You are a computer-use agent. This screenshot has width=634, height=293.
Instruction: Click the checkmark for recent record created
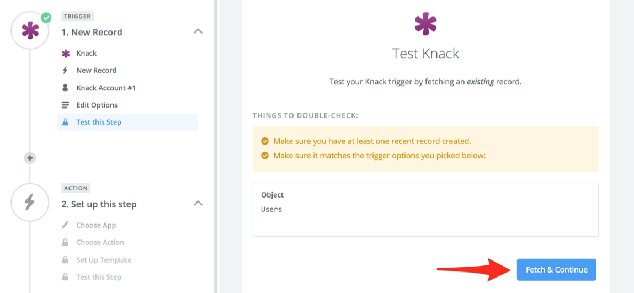265,141
